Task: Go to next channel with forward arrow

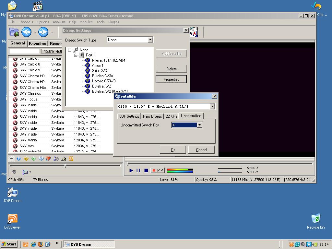Action: coord(43,32)
